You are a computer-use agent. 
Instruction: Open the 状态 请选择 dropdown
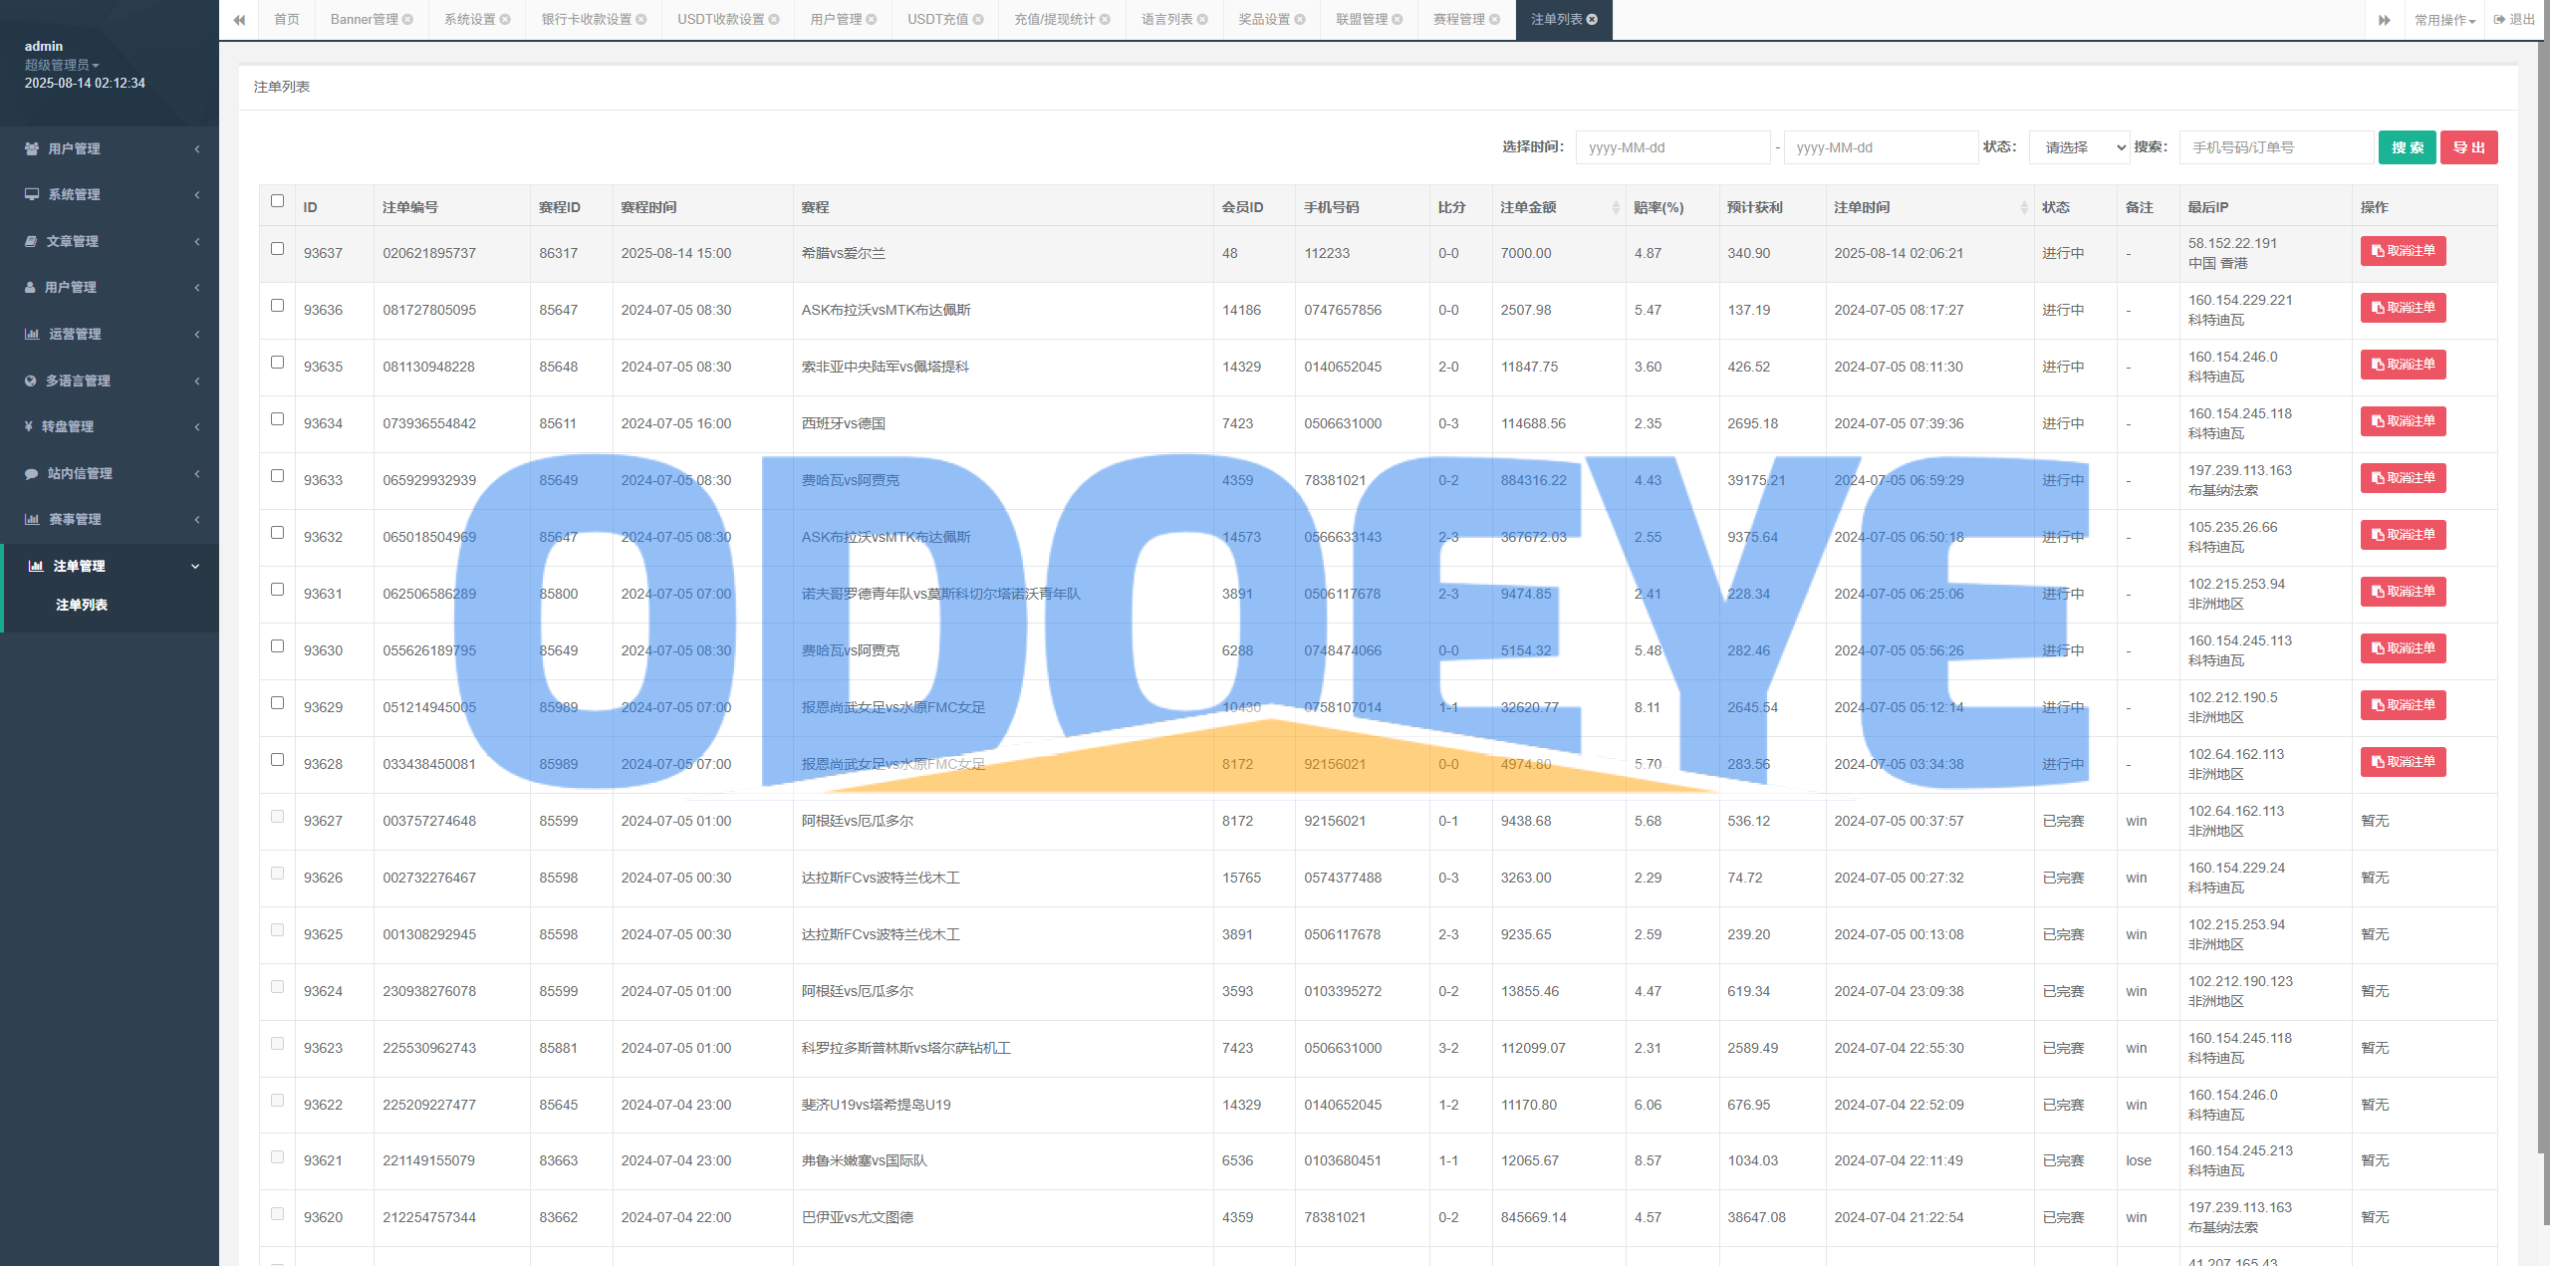tap(2079, 147)
